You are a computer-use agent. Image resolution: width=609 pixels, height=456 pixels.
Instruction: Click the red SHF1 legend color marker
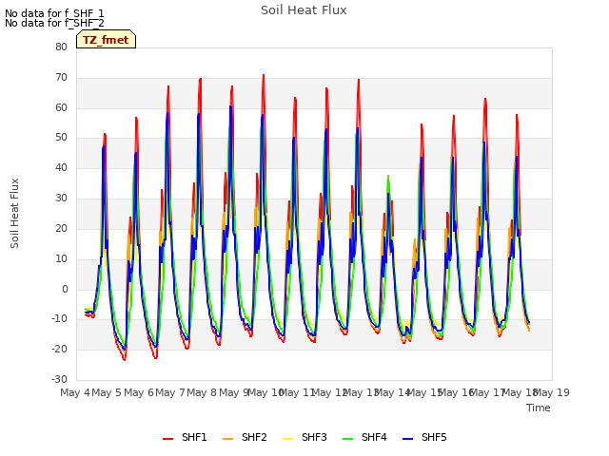click(x=167, y=439)
